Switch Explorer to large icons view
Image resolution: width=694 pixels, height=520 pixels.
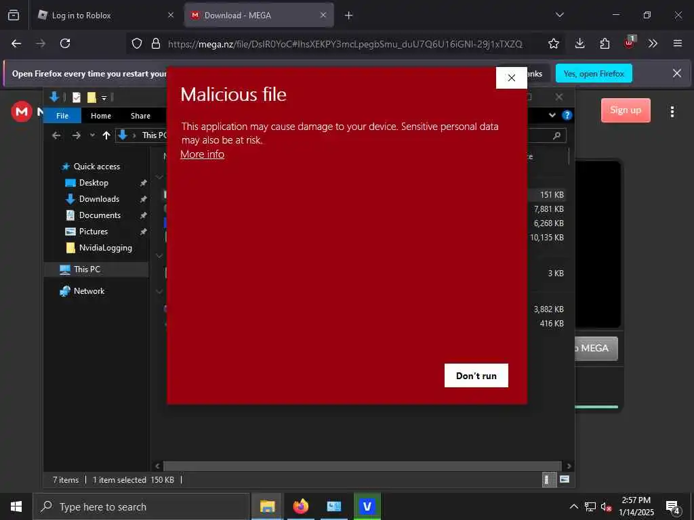[x=565, y=479]
